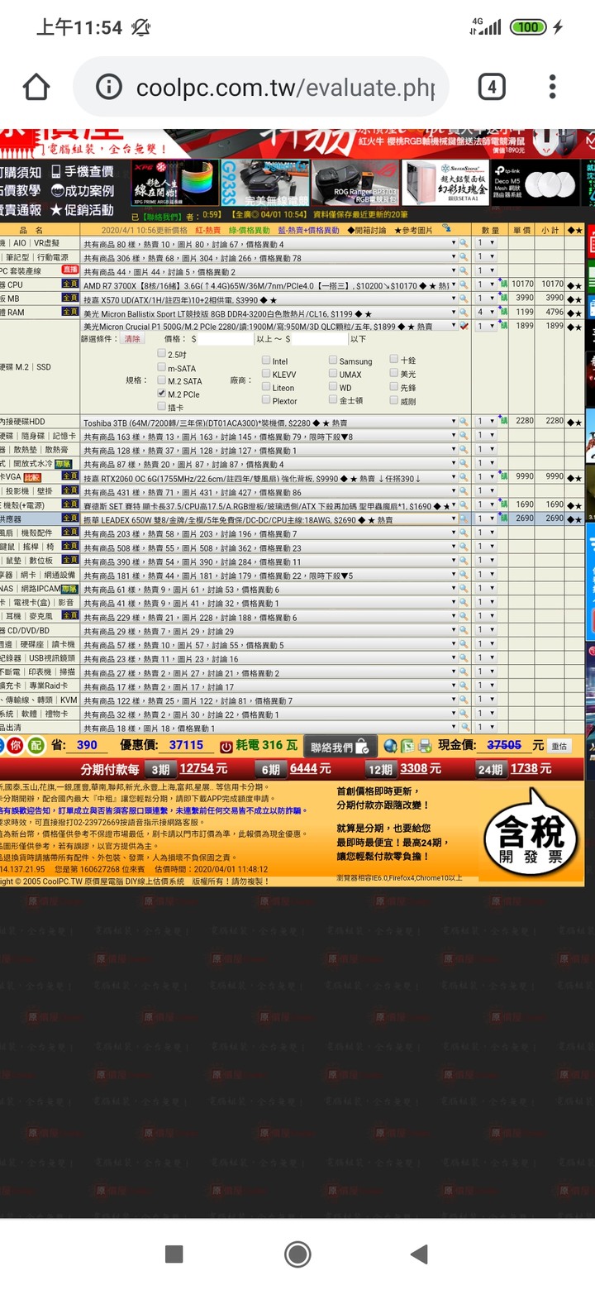Select the 12期 installment option
The image size is (595, 1290).
[380, 770]
